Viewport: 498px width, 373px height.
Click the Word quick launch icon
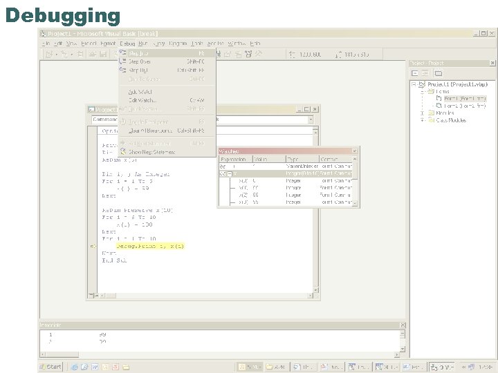coord(95,367)
